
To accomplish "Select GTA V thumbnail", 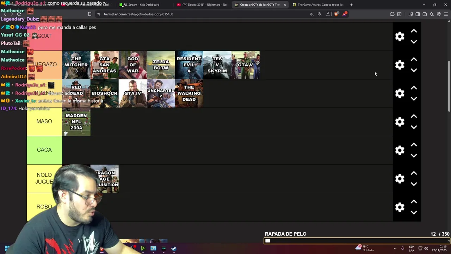I will 246,65.
